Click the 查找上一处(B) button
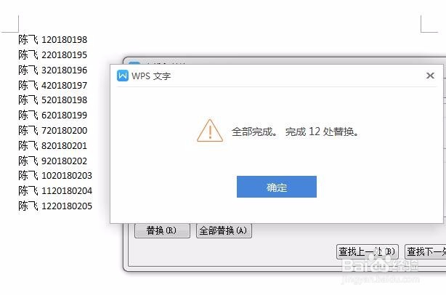The height and width of the screenshot is (295, 446). pos(368,251)
